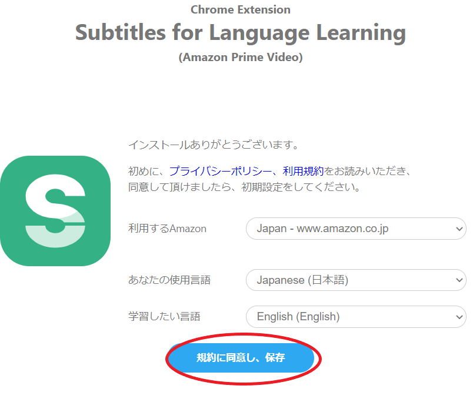Click the あなたの使用言語 field label

coord(168,280)
